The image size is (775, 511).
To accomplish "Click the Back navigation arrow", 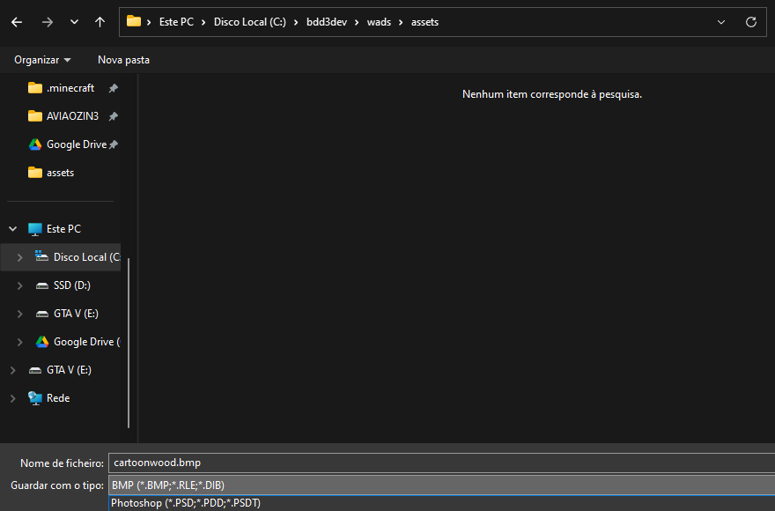I will (17, 22).
